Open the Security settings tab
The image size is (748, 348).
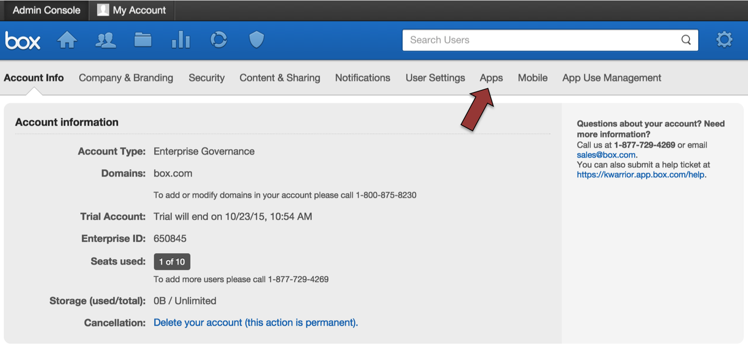pyautogui.click(x=206, y=78)
